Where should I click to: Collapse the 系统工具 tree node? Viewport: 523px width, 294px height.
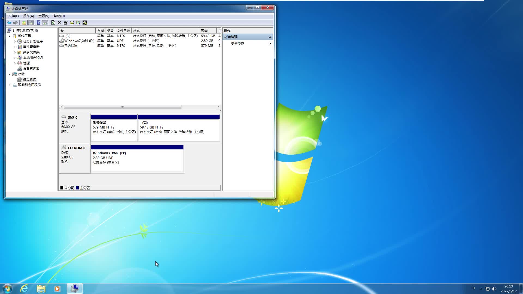[10, 36]
